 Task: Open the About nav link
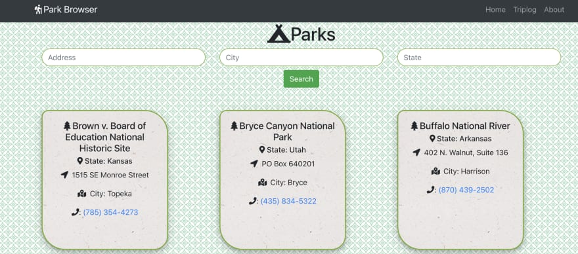[x=554, y=10]
